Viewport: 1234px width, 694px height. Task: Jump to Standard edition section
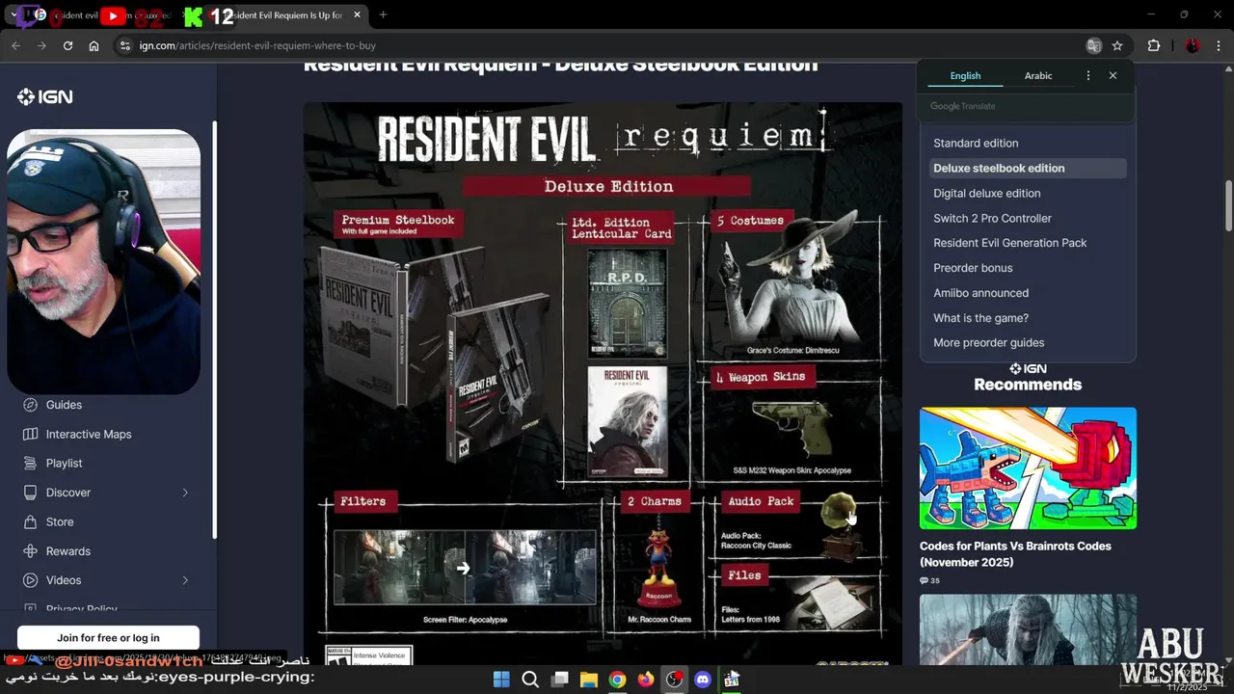click(x=976, y=143)
